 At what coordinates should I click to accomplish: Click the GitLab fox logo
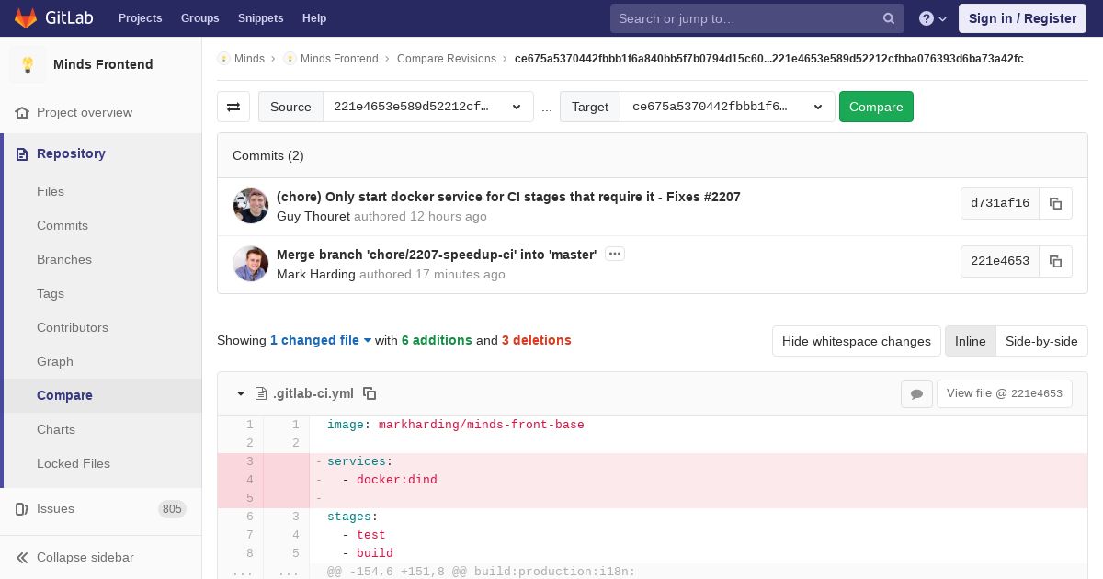(26, 17)
